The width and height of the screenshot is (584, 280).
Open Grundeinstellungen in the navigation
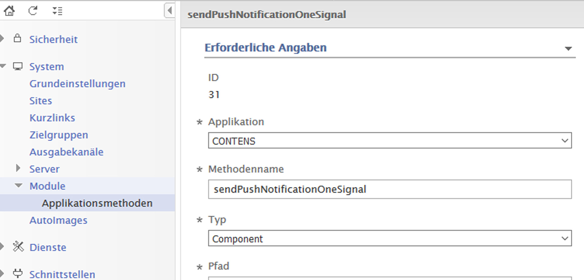pos(77,84)
